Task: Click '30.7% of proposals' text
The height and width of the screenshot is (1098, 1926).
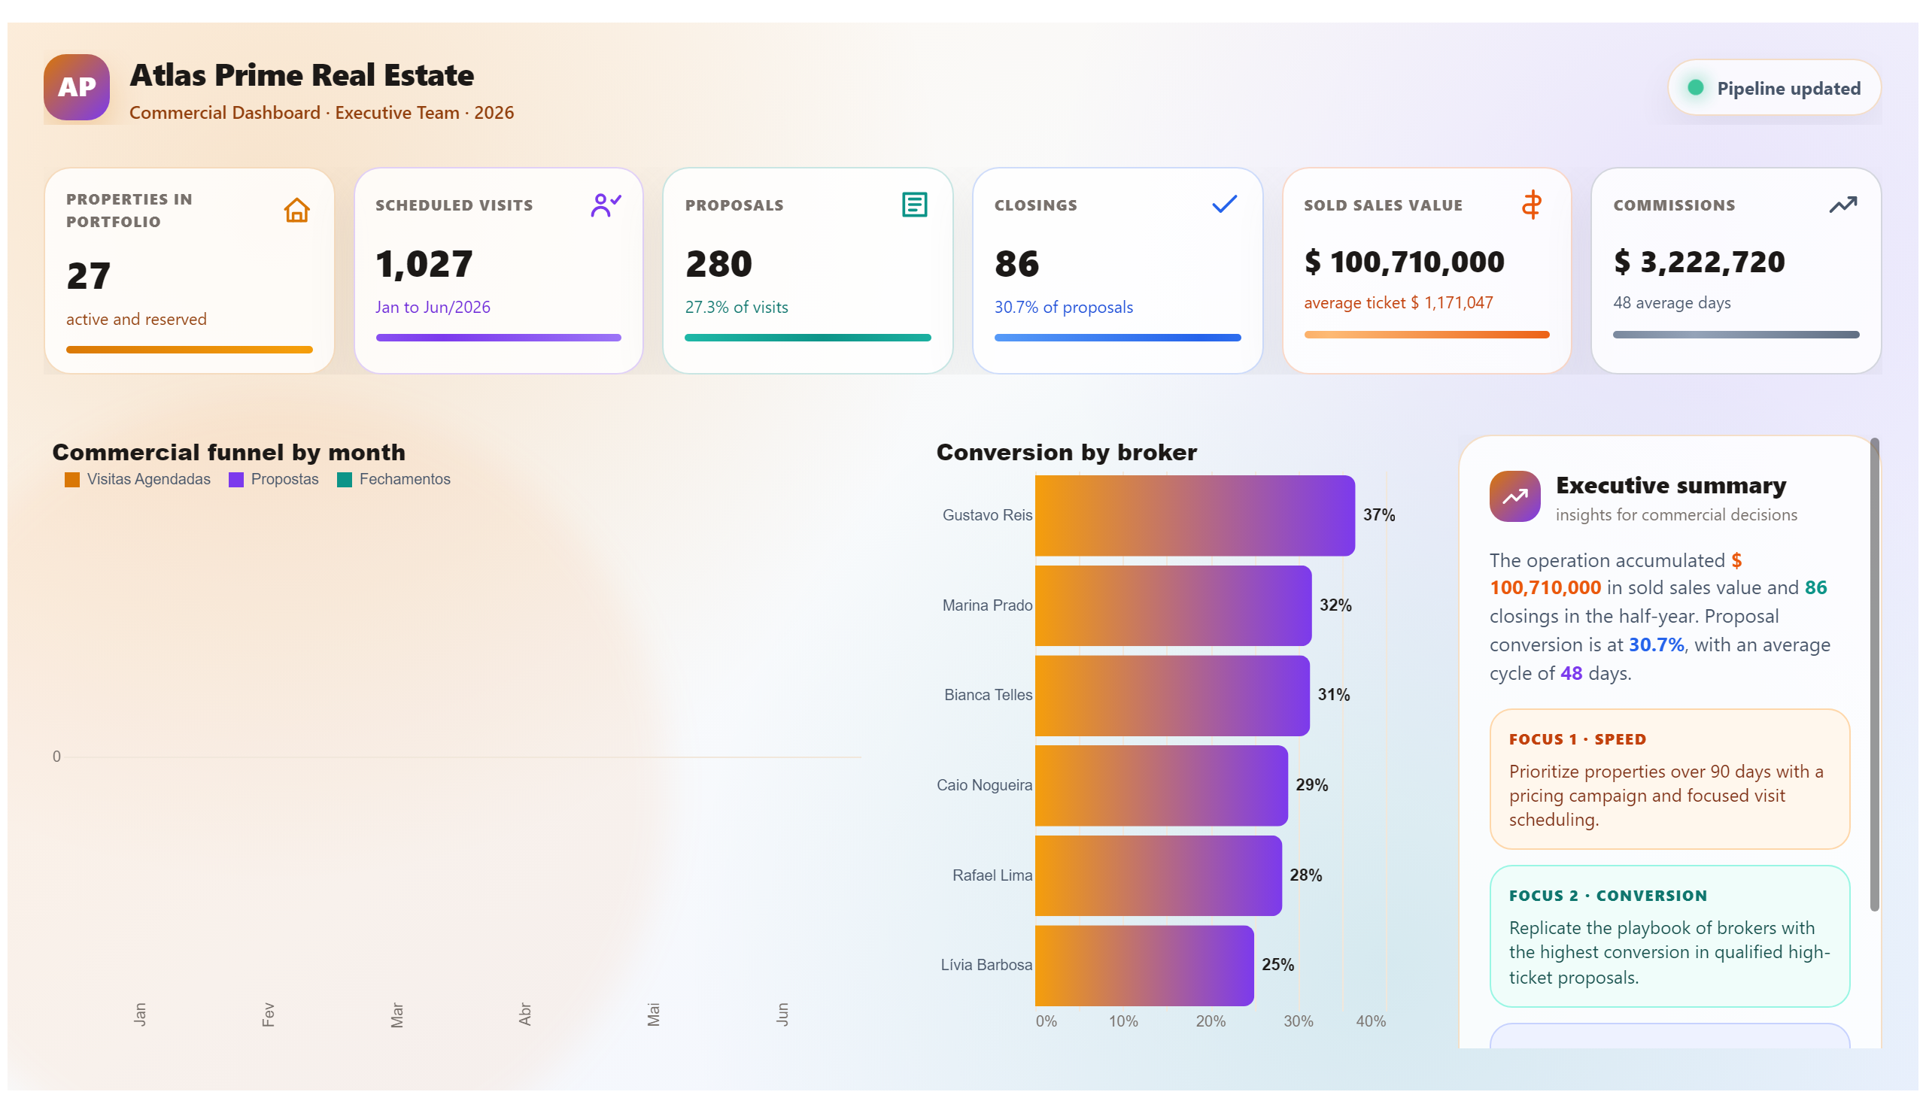Action: point(1063,308)
